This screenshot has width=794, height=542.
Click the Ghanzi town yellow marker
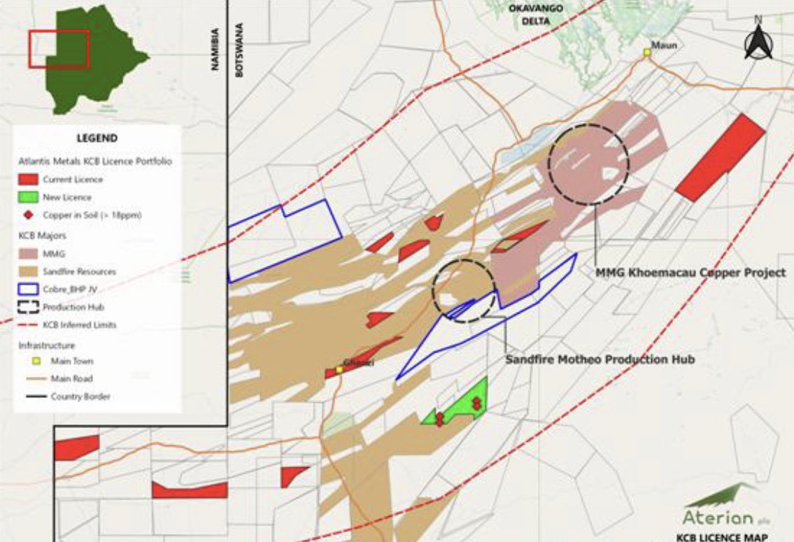pos(339,369)
